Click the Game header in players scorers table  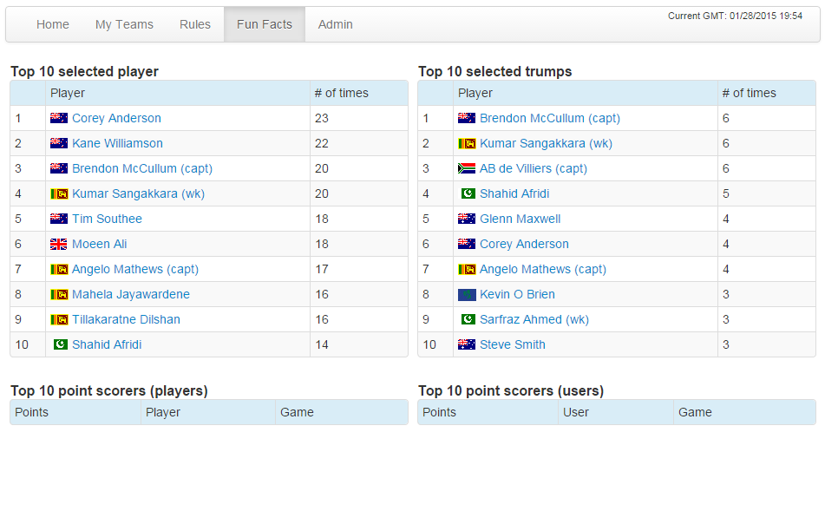click(x=297, y=413)
